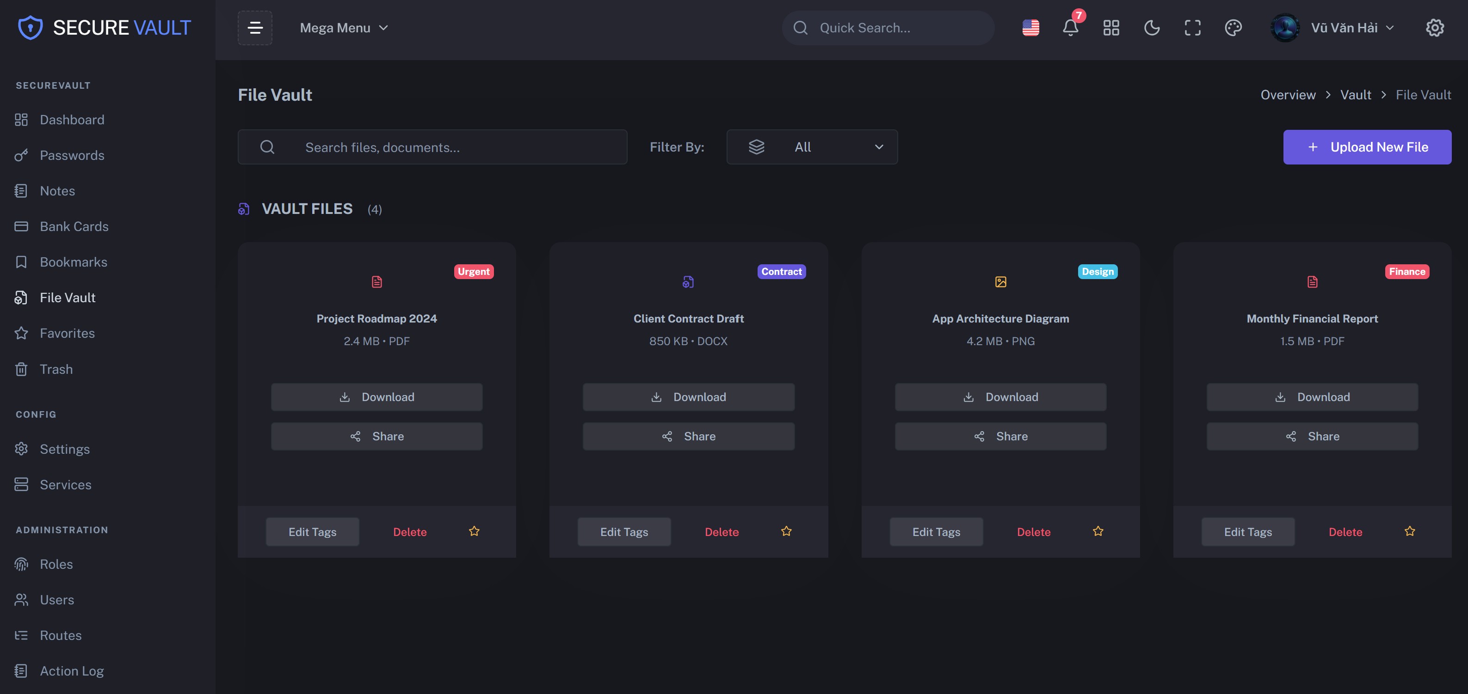This screenshot has height=694, width=1468.
Task: Open the US flag language selector
Action: (x=1030, y=28)
